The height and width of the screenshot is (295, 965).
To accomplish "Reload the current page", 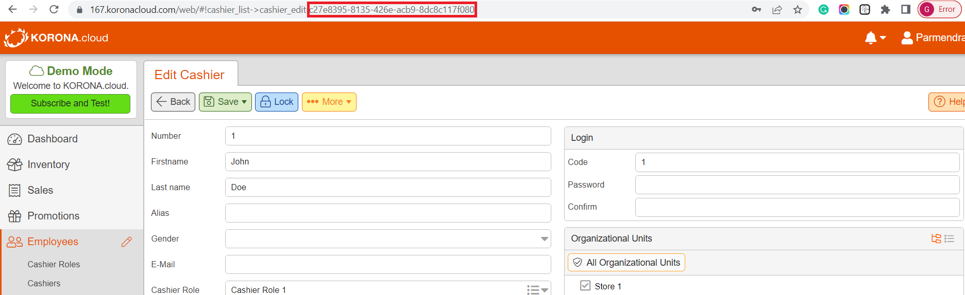I will (54, 9).
